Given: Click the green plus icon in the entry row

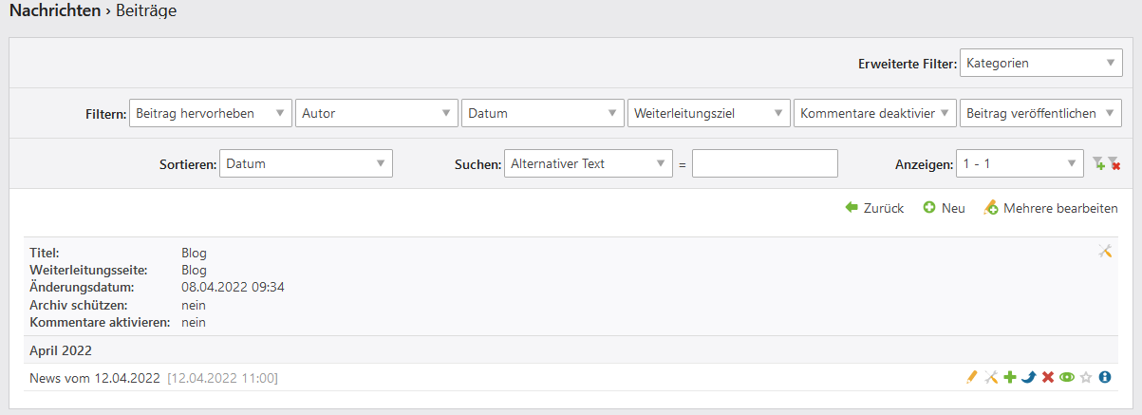Looking at the screenshot, I should pos(1010,377).
